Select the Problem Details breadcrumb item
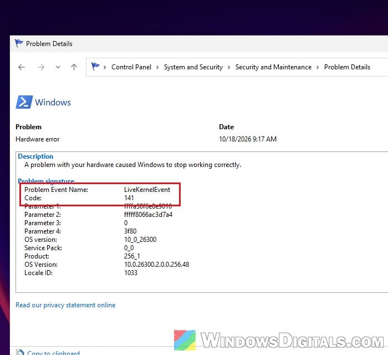This screenshot has height=355, width=388. click(347, 67)
